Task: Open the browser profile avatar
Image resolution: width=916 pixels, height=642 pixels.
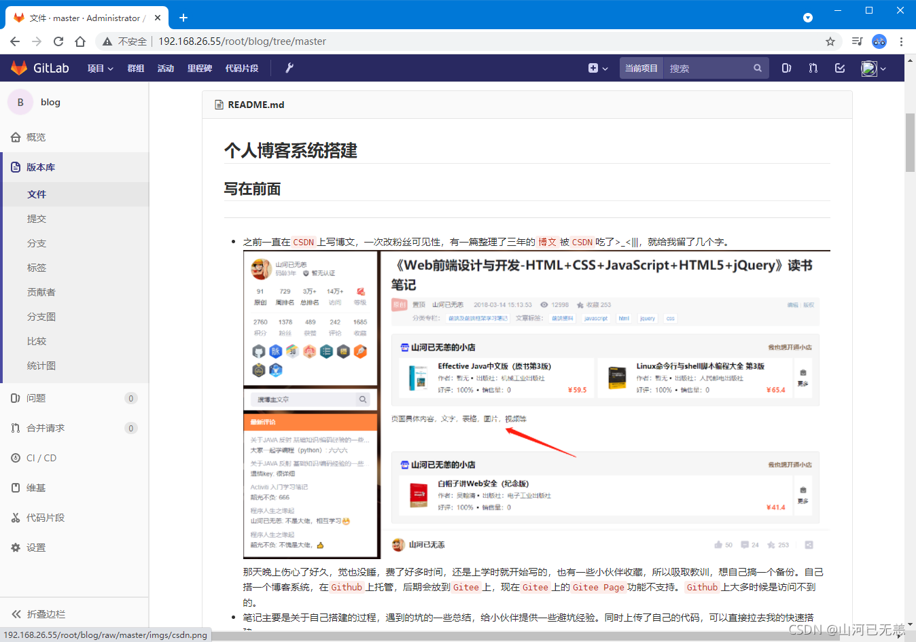Action: click(x=879, y=41)
